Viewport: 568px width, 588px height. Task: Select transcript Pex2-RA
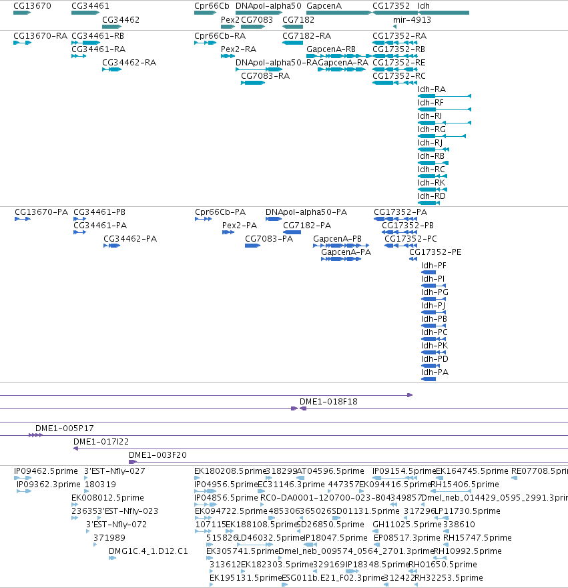[228, 56]
